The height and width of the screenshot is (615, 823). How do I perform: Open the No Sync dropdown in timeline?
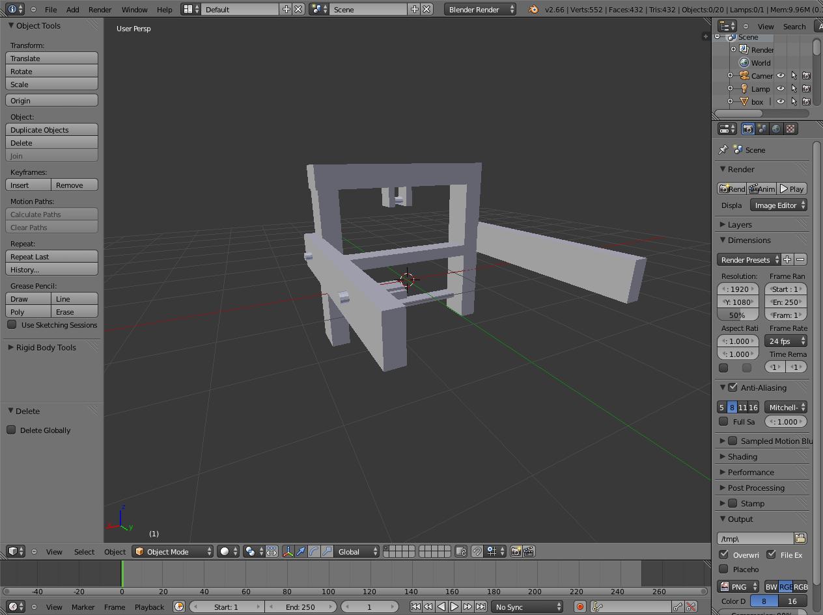[527, 607]
